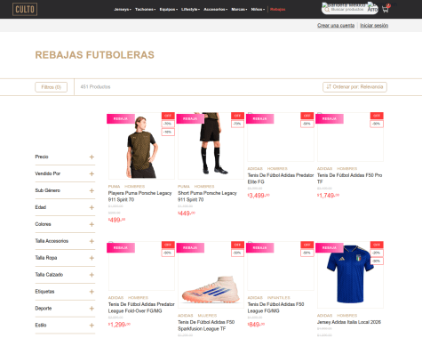Click Tenis Adidas F50 Sparkfusion League title
The image size is (422, 338).
(206, 326)
